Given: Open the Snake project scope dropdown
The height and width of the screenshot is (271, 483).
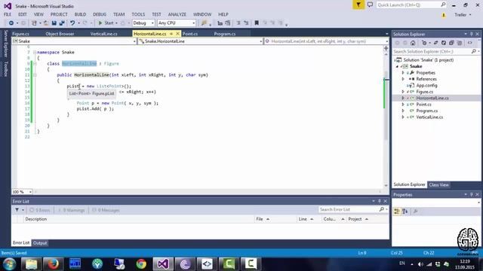Looking at the screenshot, I should point(74,41).
